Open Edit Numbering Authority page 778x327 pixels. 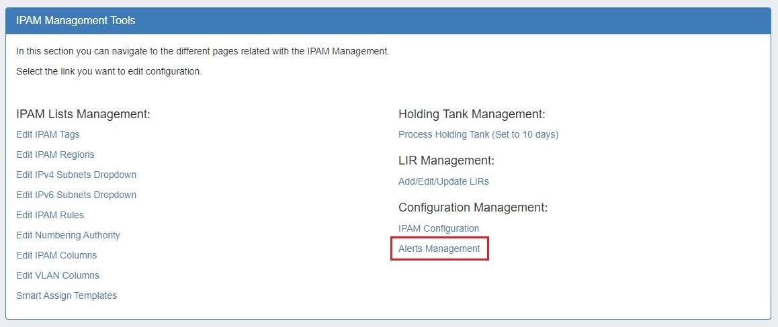pos(68,235)
